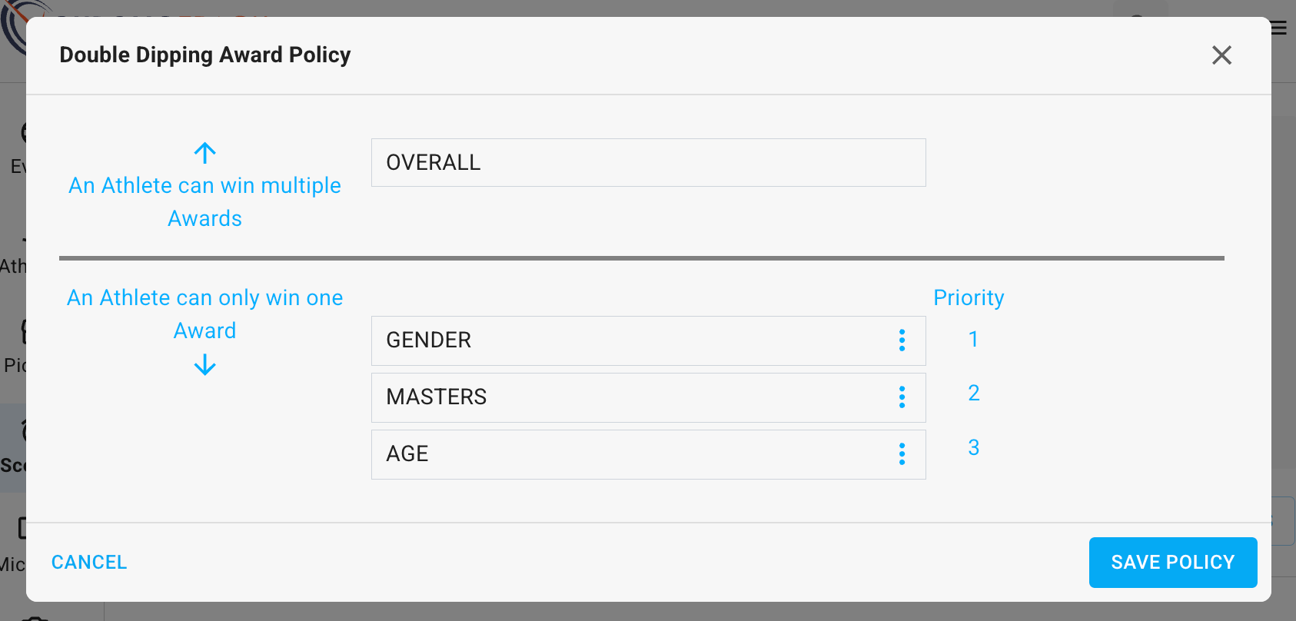Open the GENDER row three-dot menu
The image size is (1296, 621).
tap(902, 340)
